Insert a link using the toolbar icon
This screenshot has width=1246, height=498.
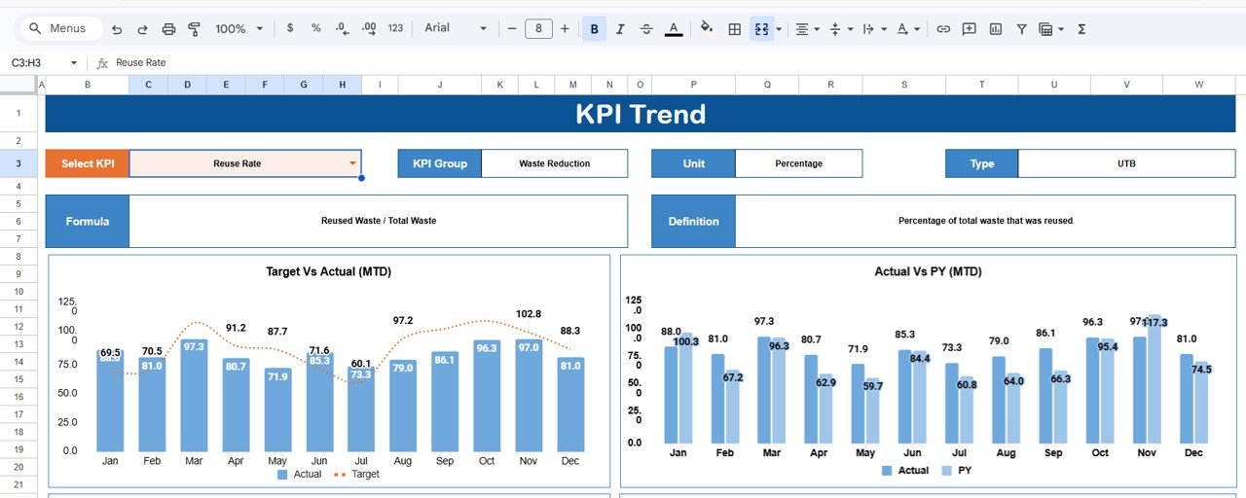943,29
